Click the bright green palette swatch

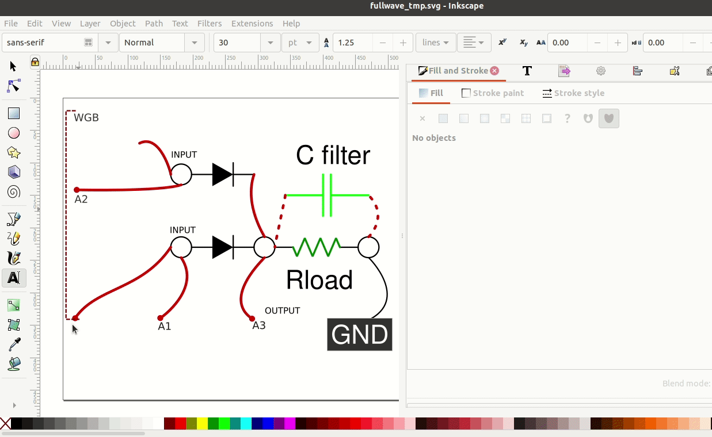coord(224,424)
